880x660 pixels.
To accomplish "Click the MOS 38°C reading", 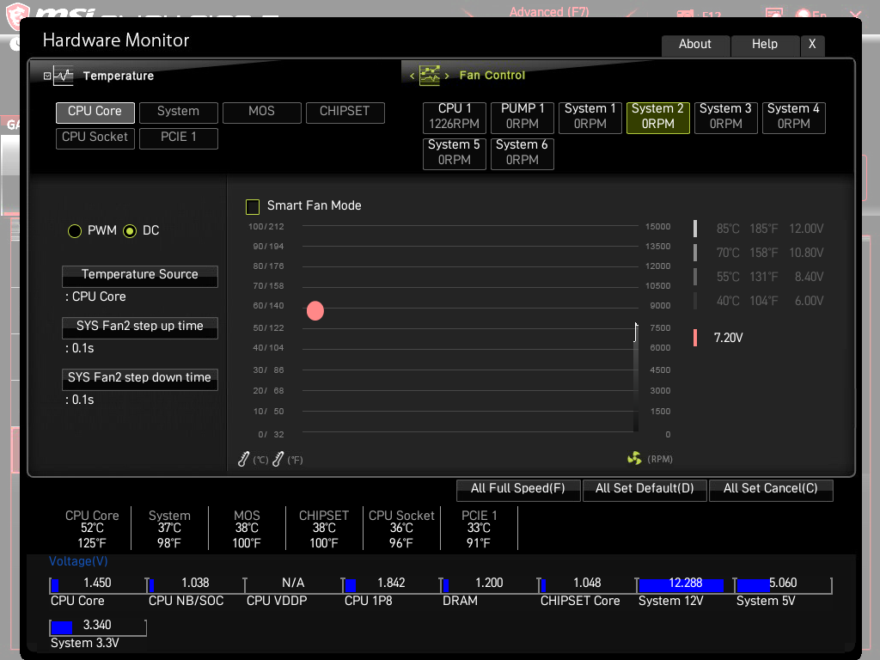I will click(x=247, y=529).
